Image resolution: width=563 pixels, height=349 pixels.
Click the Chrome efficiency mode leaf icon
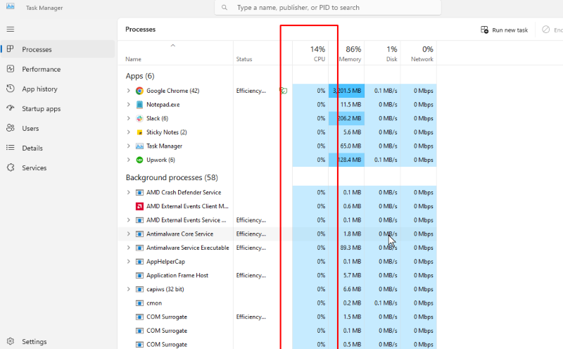pos(284,91)
